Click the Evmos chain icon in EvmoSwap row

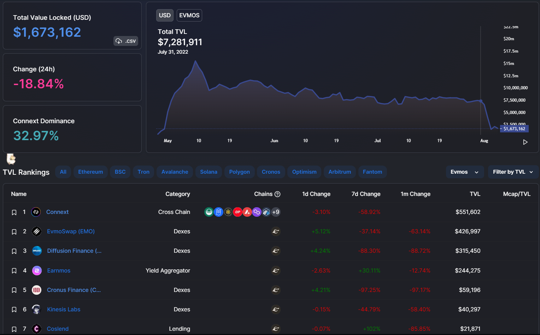coord(276,231)
